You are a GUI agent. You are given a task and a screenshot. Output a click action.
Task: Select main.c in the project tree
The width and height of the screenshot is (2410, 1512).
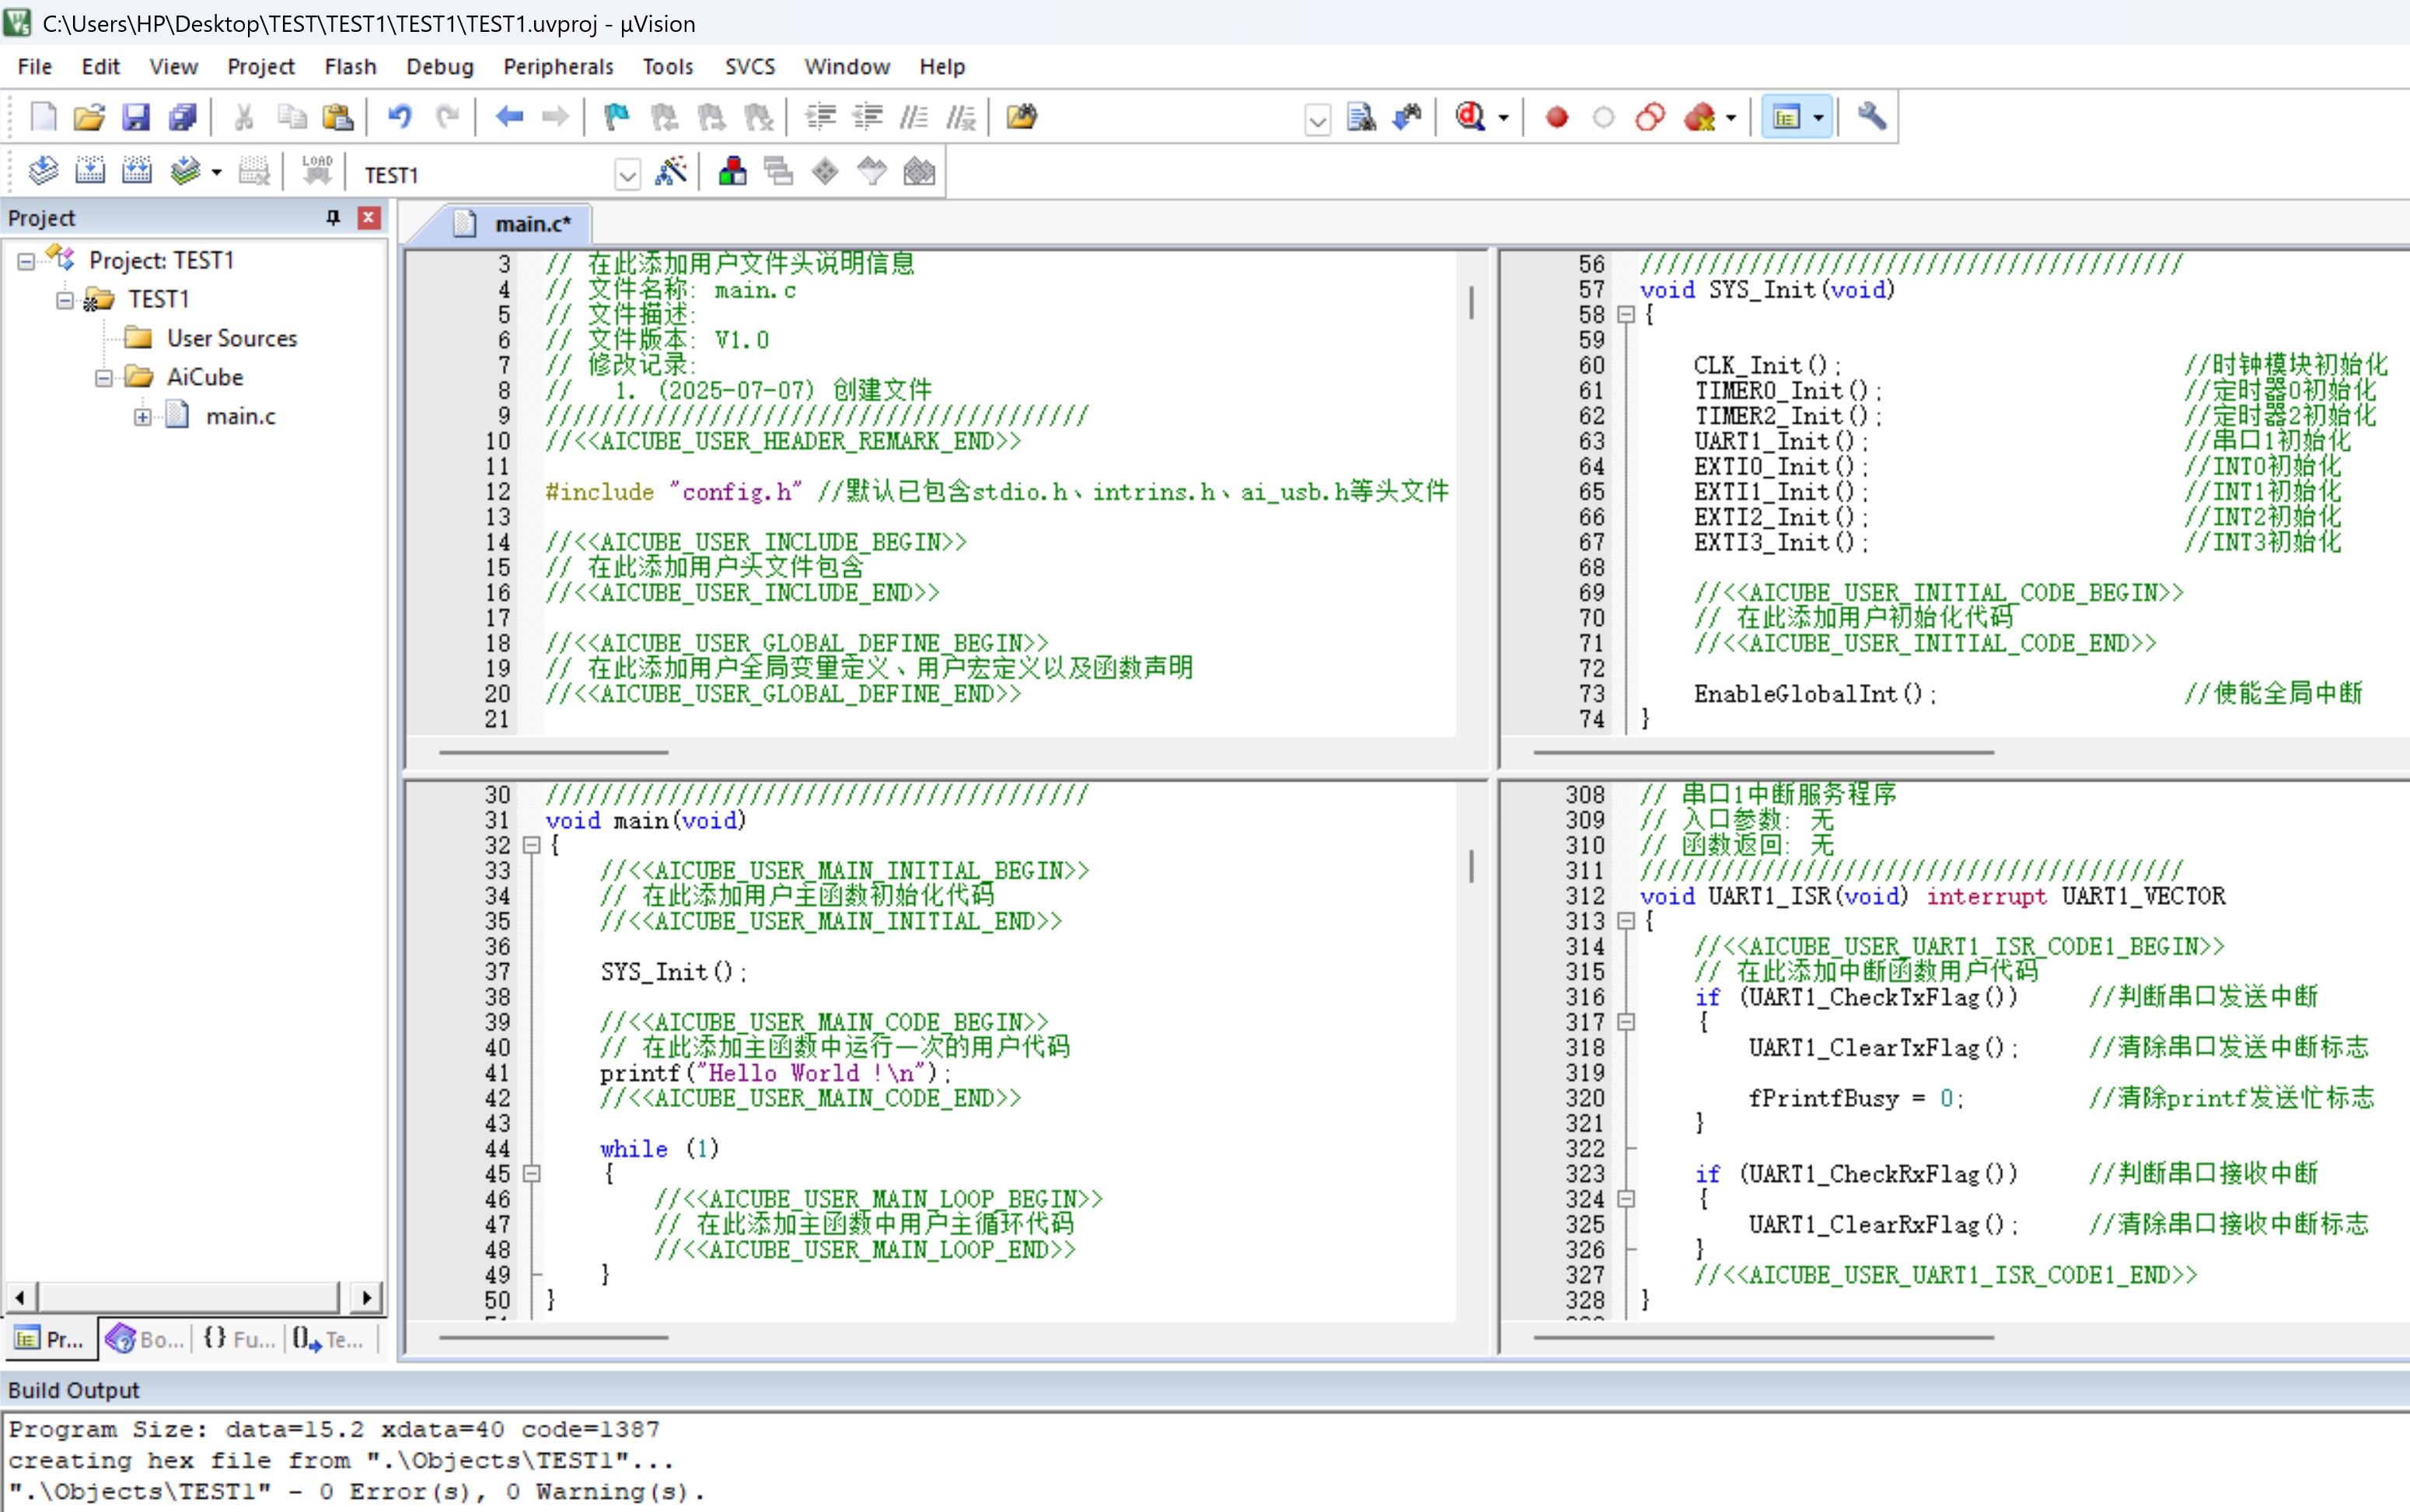pos(240,416)
